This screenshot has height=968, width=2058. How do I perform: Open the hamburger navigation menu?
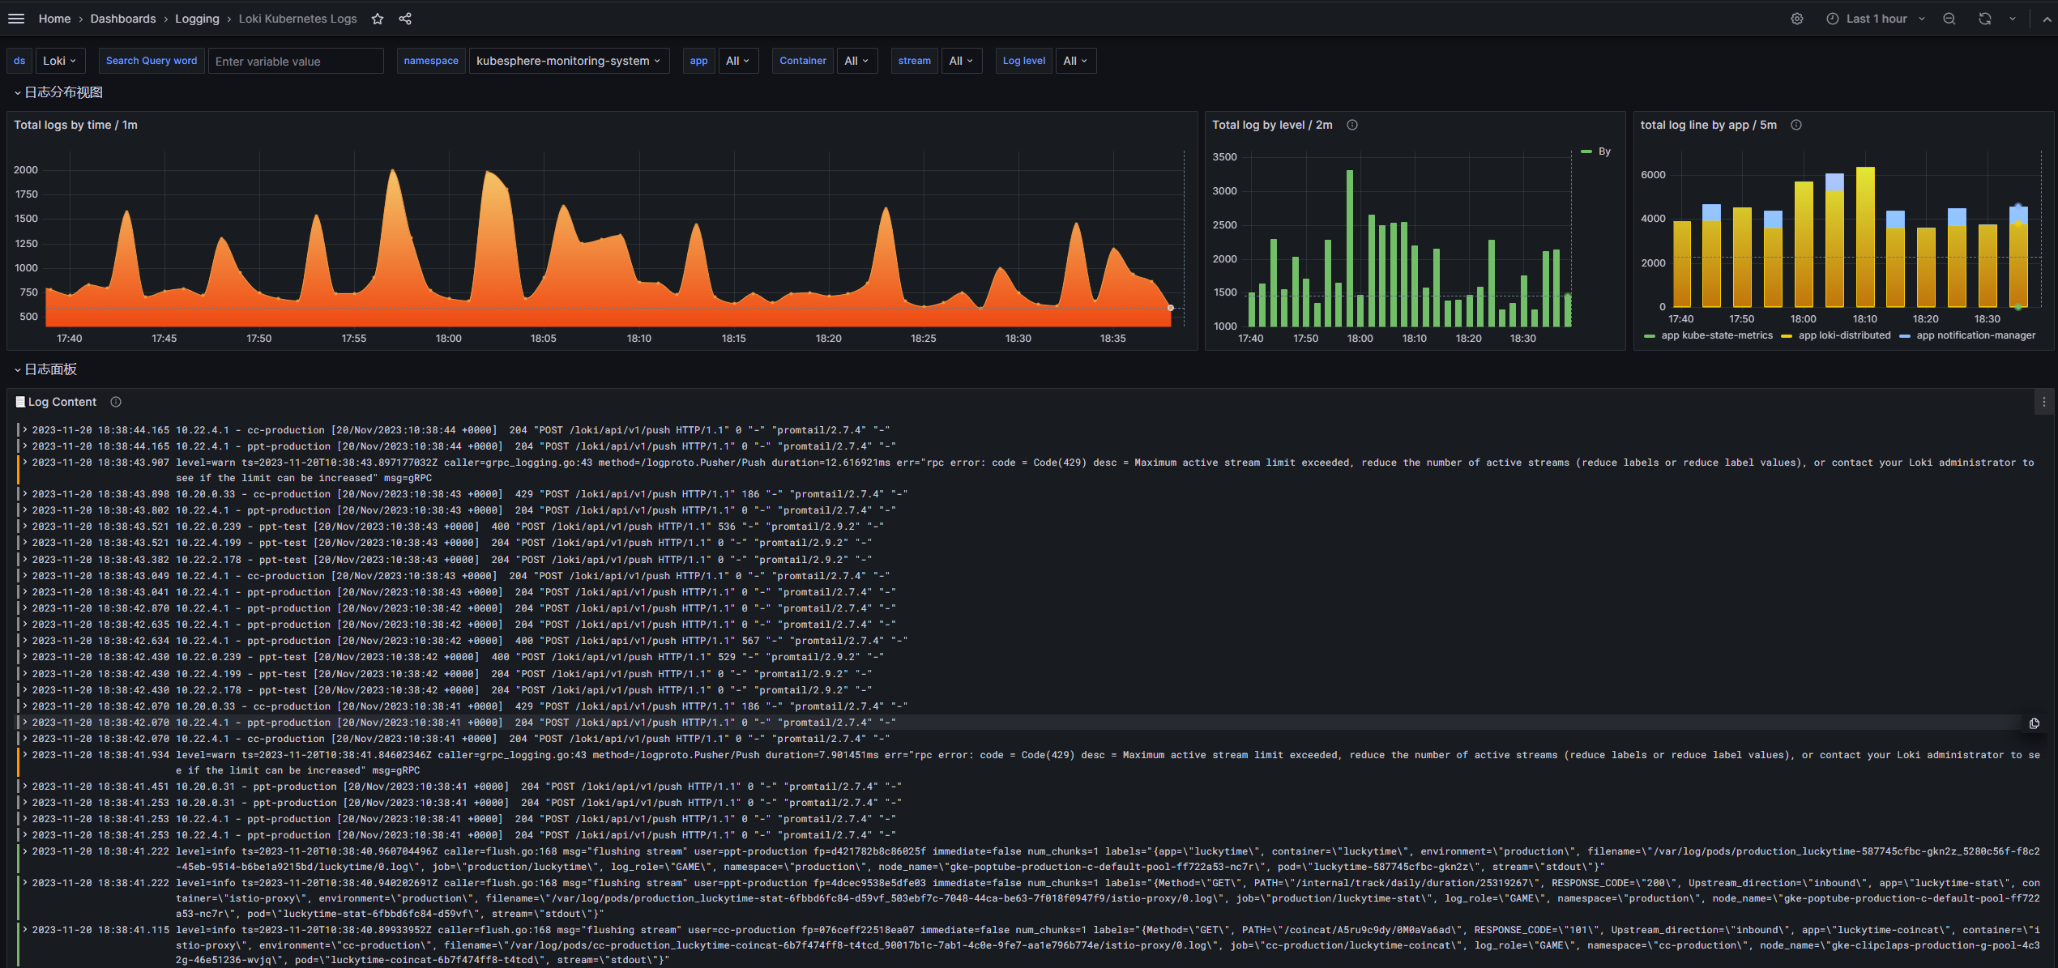(16, 19)
